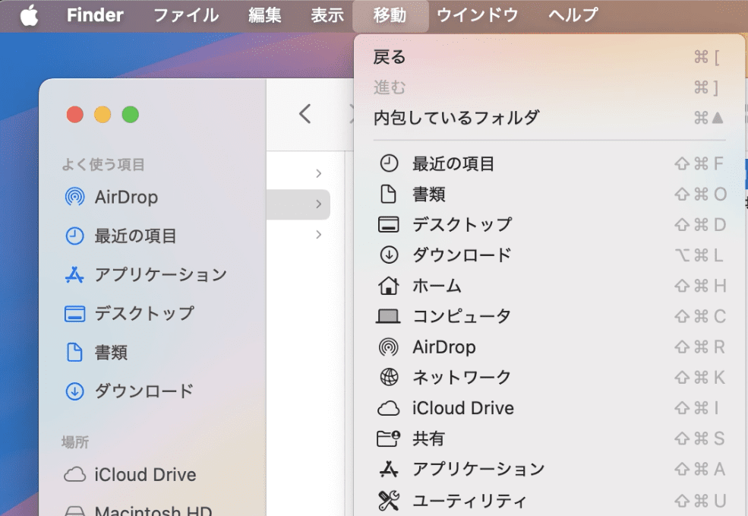Open the Apple logo menu
This screenshot has width=748, height=516.
pyautogui.click(x=30, y=15)
